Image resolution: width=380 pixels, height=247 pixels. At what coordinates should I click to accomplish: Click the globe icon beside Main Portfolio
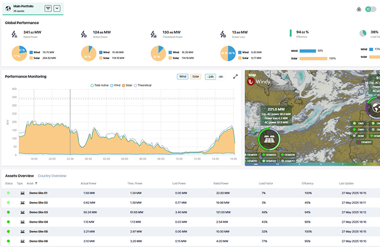coord(8,8)
